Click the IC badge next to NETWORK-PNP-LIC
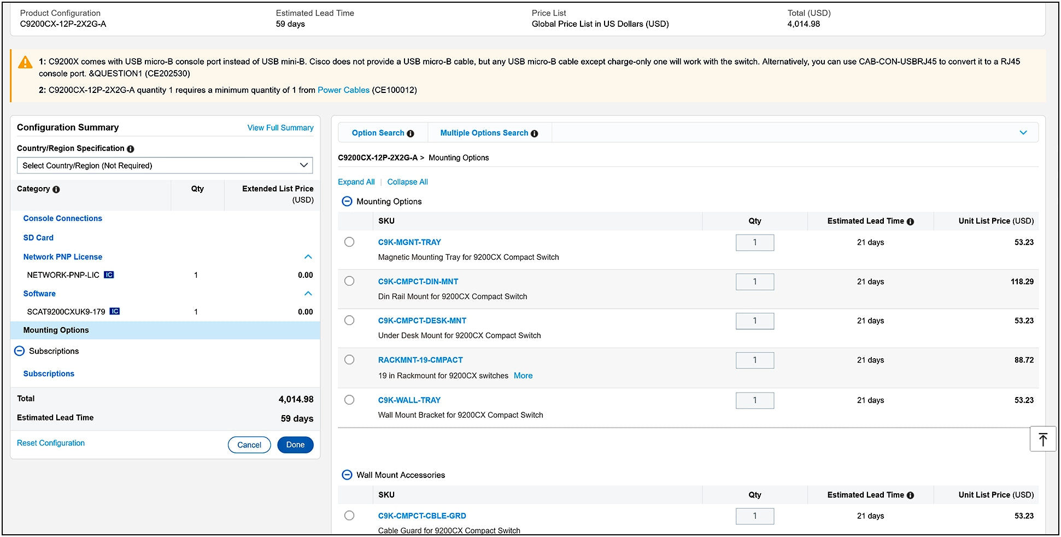The height and width of the screenshot is (537, 1061). pyautogui.click(x=109, y=275)
